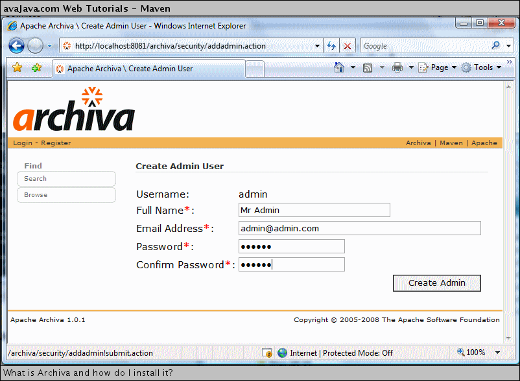Open the Favorites Center

click(16, 67)
